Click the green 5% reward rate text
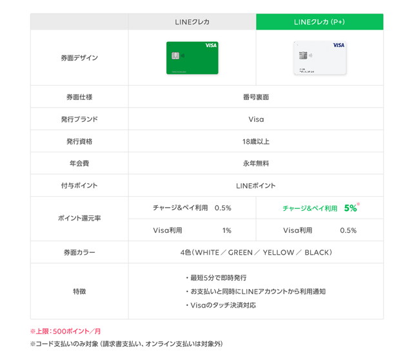The height and width of the screenshot is (356, 414). point(350,208)
